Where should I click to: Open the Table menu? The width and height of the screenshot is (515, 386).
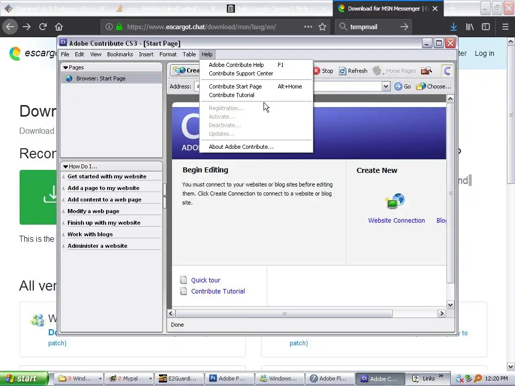(189, 54)
